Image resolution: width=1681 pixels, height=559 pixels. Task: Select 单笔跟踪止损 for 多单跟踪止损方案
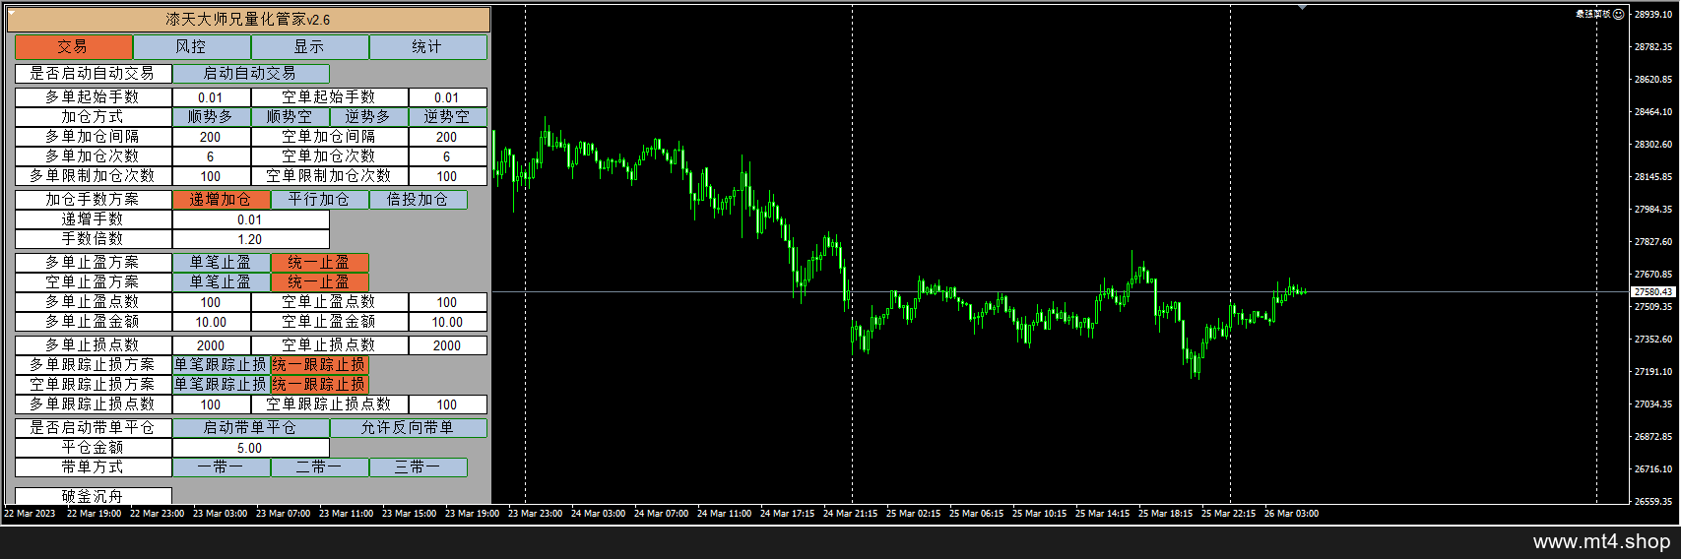[222, 364]
